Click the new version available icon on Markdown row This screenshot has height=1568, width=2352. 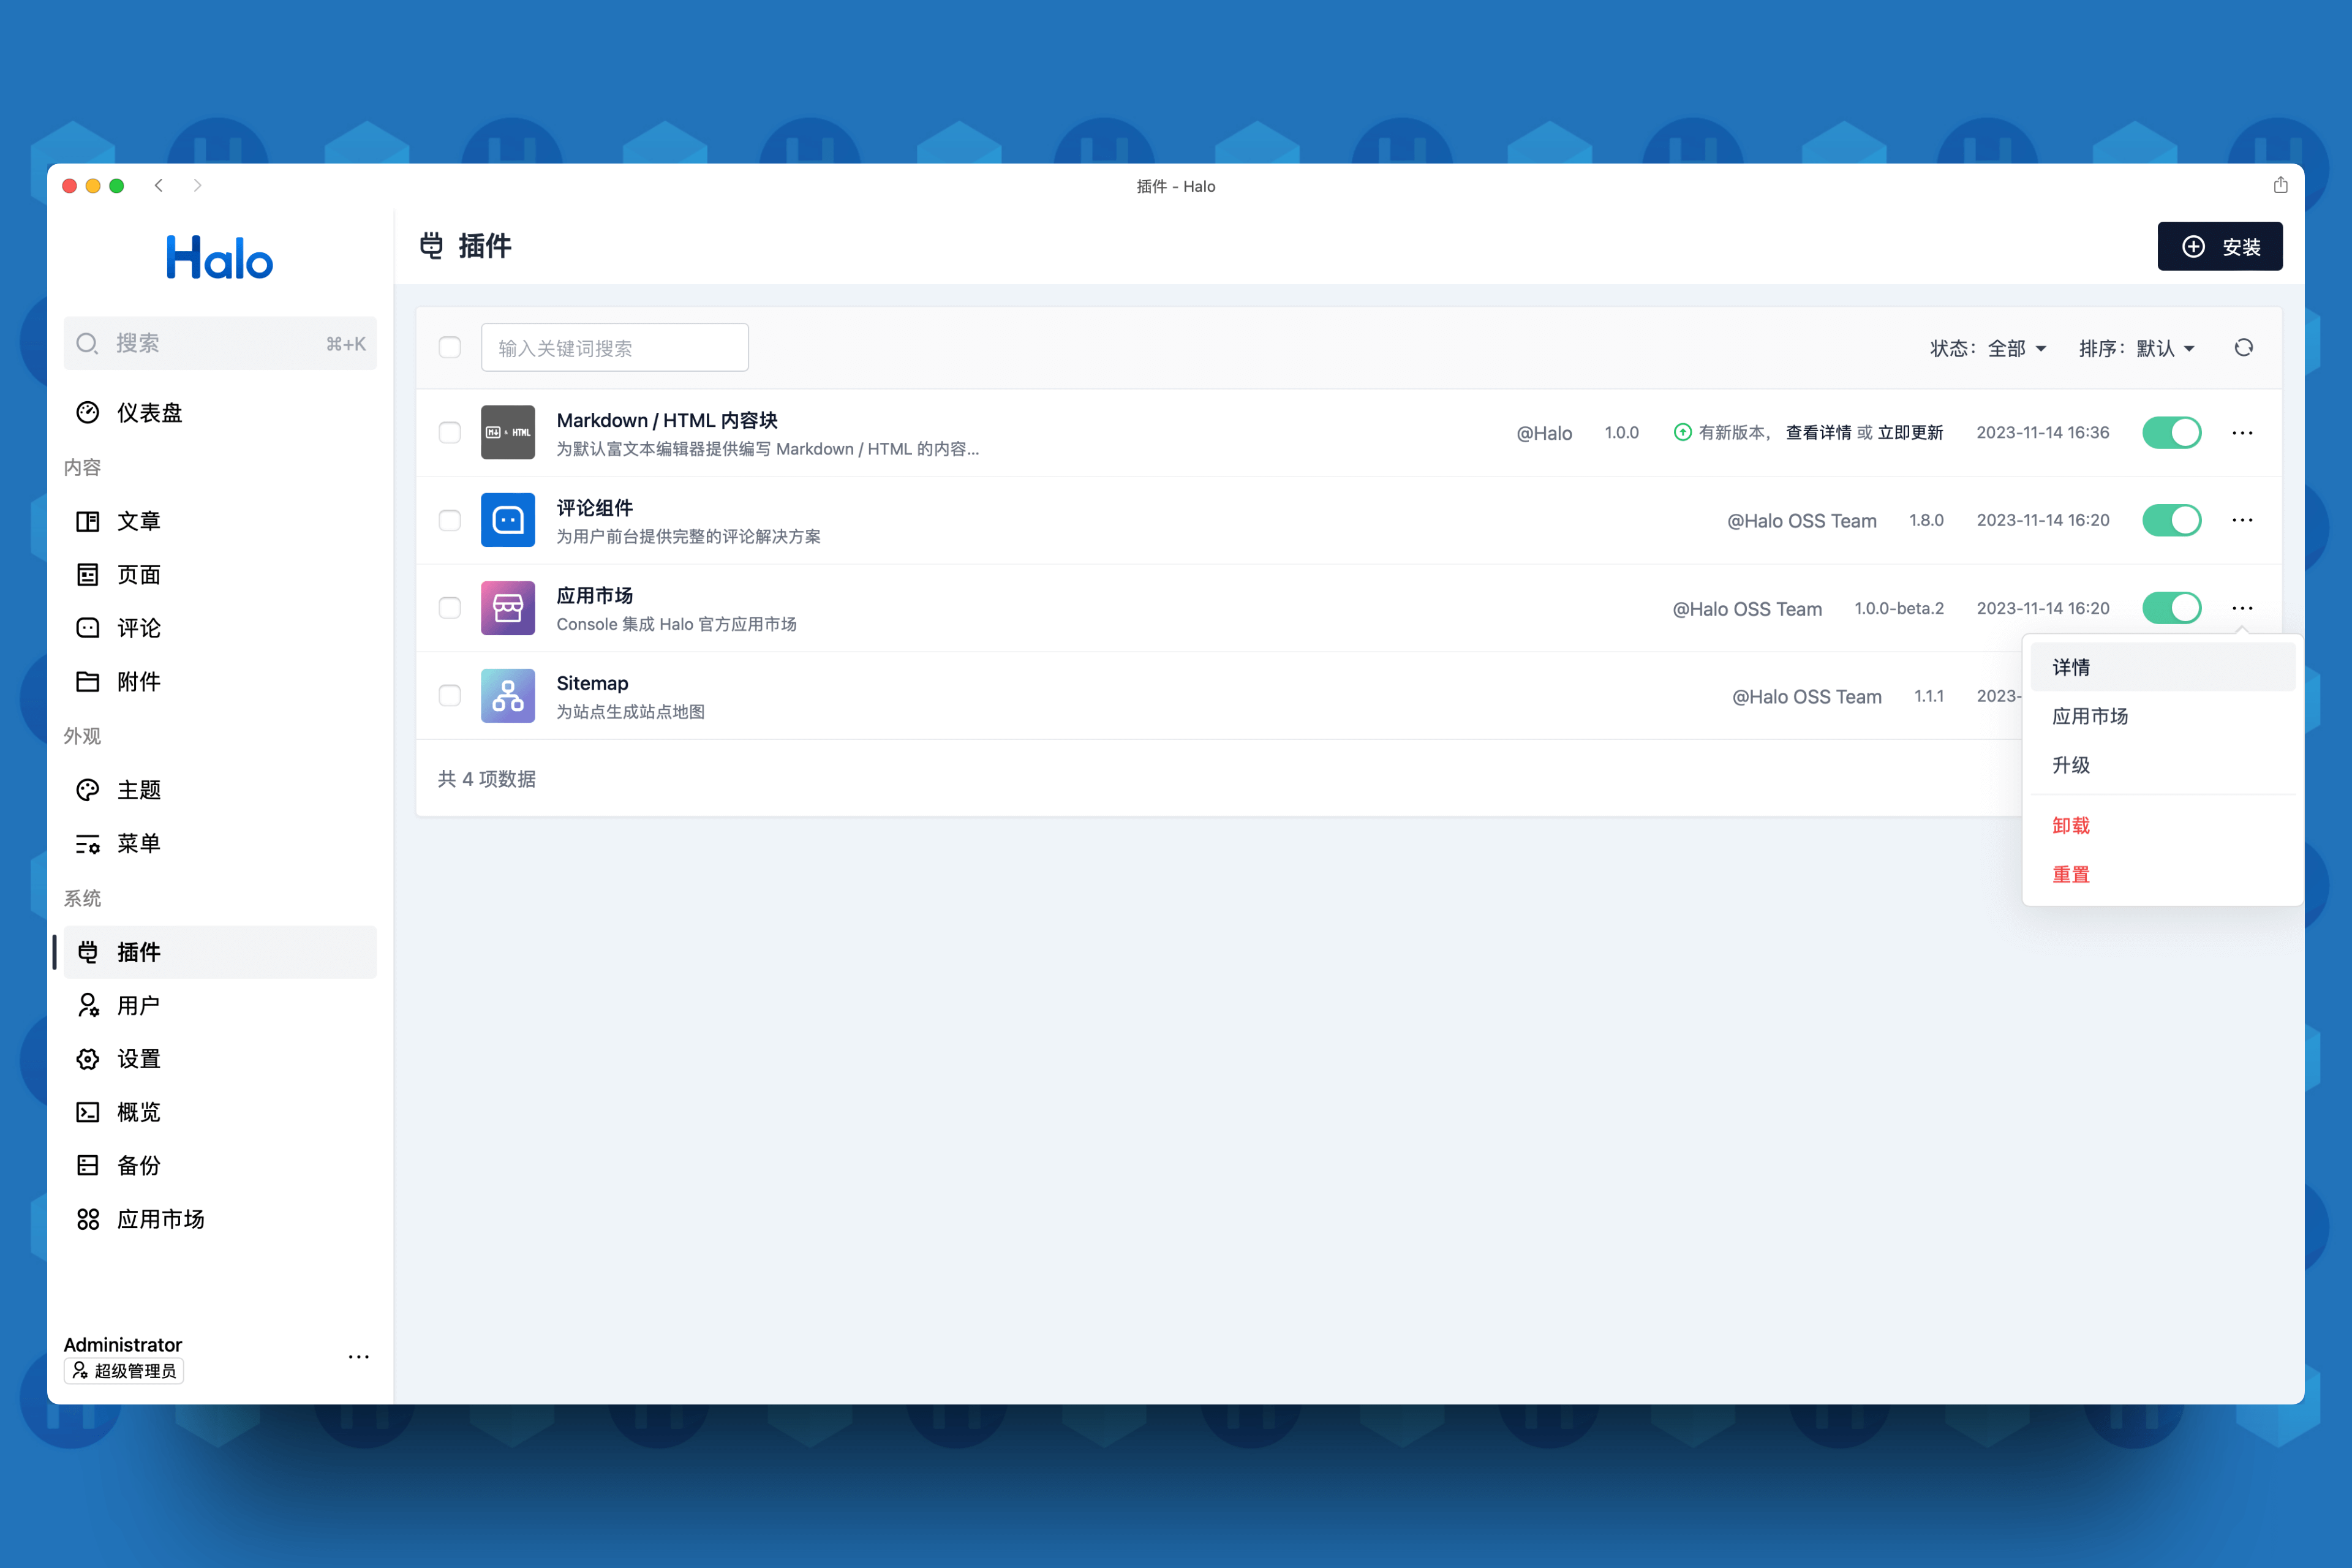1683,432
